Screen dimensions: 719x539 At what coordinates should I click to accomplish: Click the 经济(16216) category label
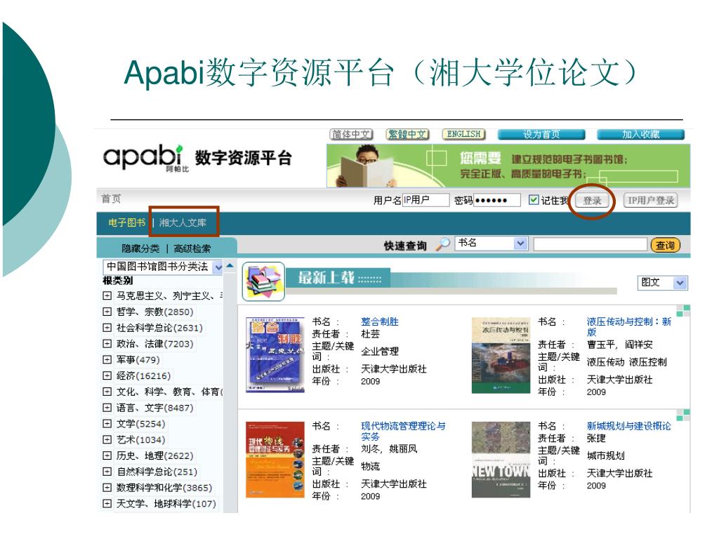pyautogui.click(x=143, y=376)
